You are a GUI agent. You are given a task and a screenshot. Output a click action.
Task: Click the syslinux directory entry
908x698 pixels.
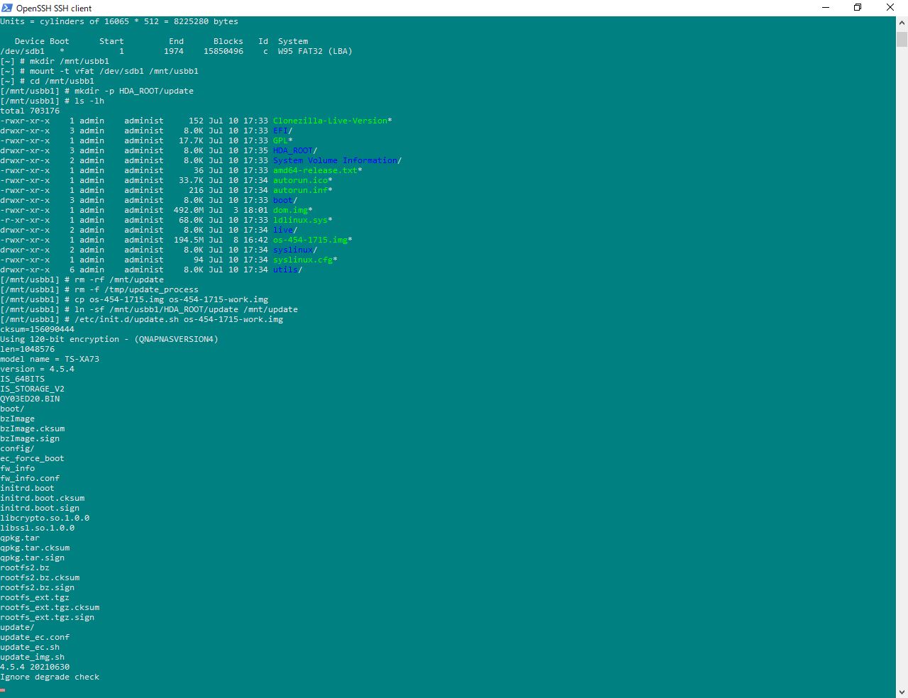coord(292,250)
